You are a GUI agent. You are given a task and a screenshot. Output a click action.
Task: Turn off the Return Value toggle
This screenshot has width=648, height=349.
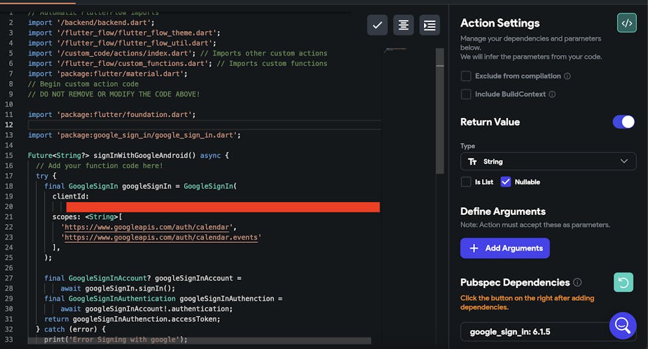(623, 122)
